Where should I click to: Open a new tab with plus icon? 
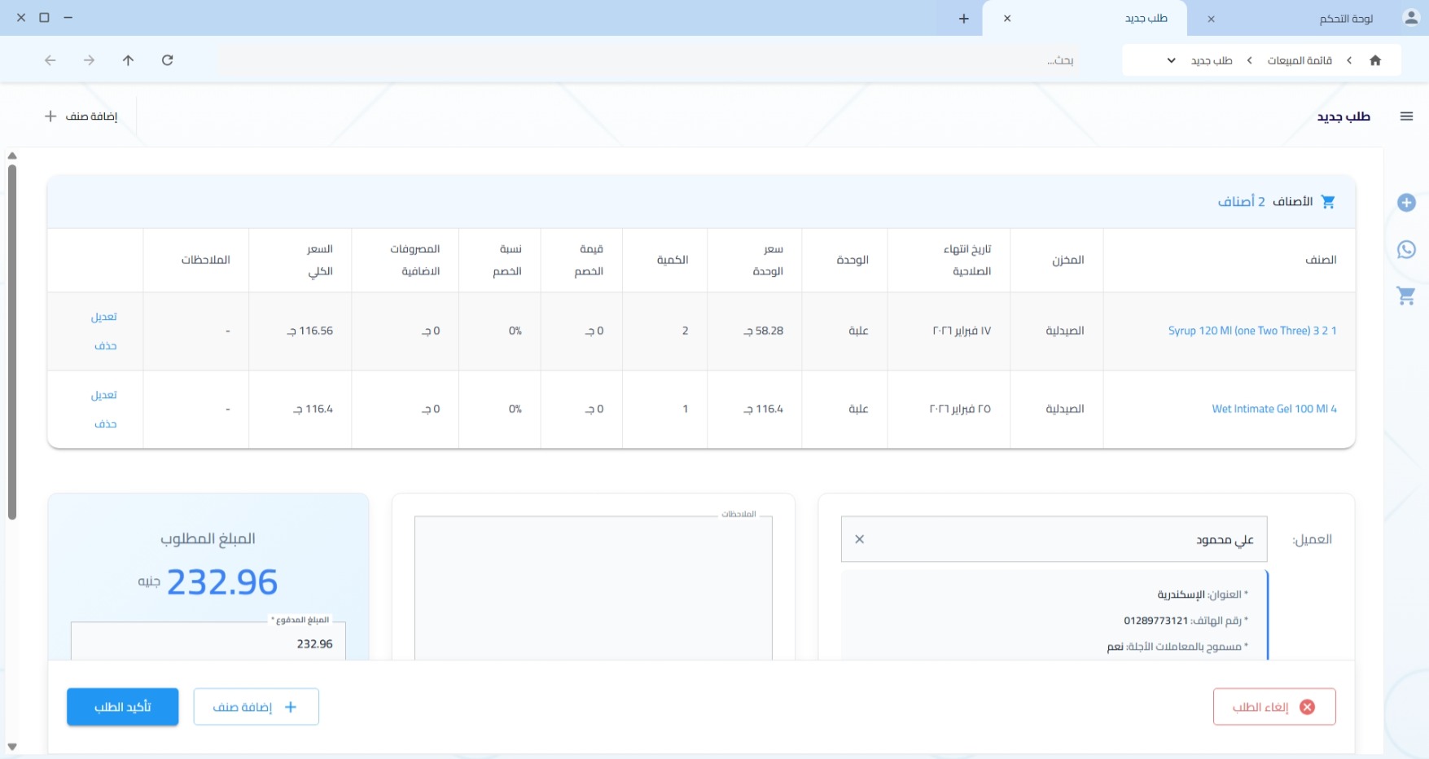(964, 18)
